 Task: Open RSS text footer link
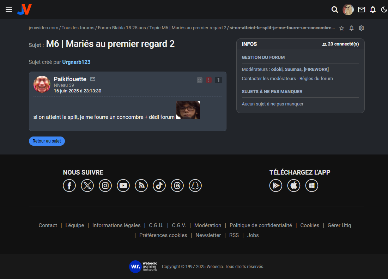pyautogui.click(x=234, y=235)
